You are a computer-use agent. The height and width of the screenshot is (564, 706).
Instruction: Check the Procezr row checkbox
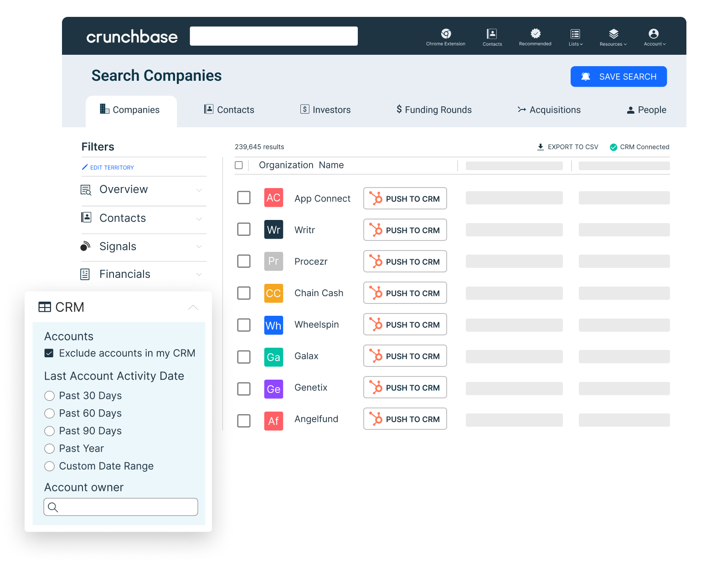tap(244, 261)
